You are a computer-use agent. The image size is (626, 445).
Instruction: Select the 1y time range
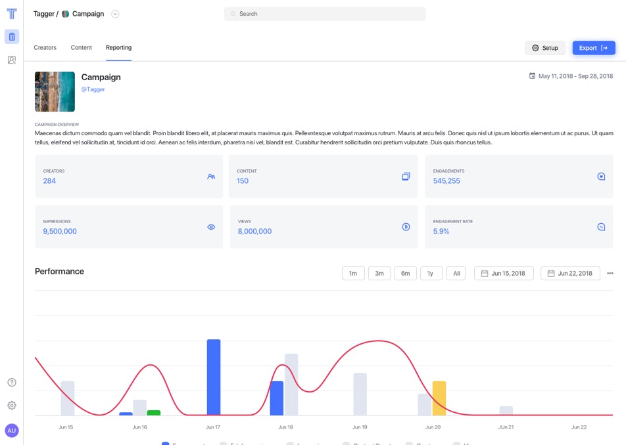coord(431,273)
